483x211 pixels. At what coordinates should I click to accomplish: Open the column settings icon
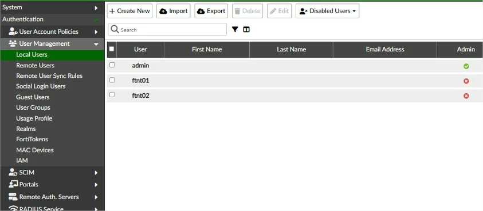point(246,30)
